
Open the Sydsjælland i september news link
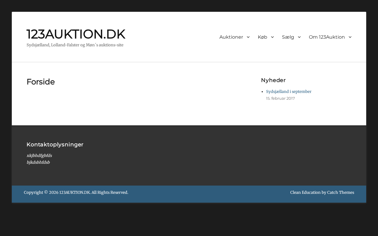(x=289, y=92)
